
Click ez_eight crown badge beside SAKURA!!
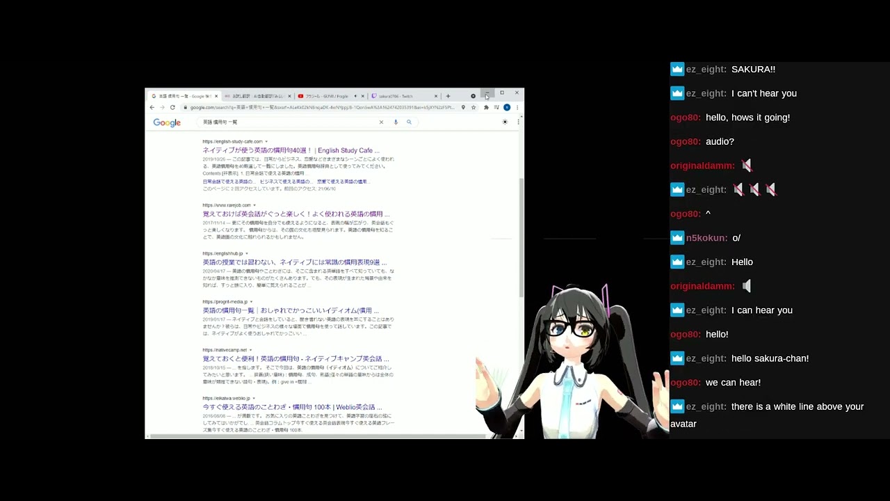click(x=677, y=69)
